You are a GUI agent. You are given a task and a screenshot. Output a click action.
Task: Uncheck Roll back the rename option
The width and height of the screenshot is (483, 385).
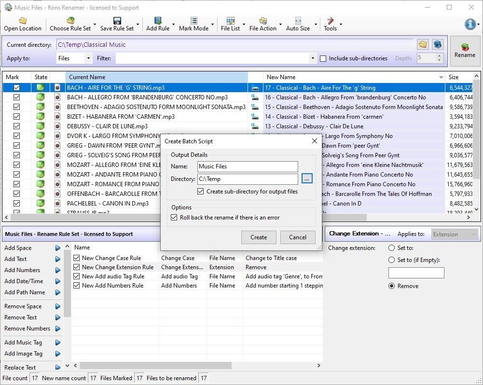click(174, 218)
